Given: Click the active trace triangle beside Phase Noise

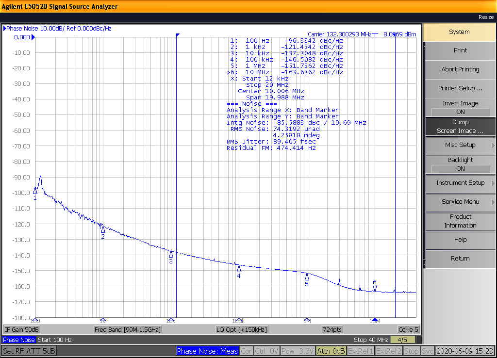Looking at the screenshot, I should click(5, 29).
